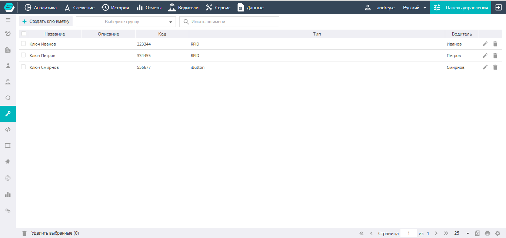Go to next page arrow
Viewport: 506px width, 238px height.
click(x=436, y=233)
